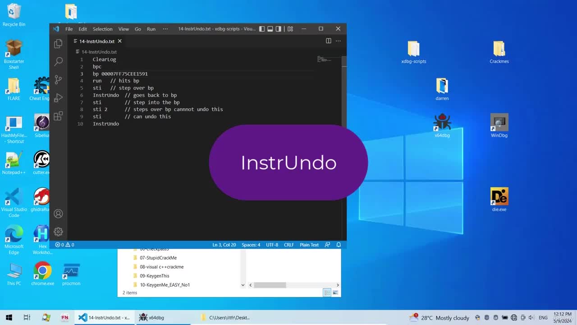Open the Explorer view in activity bar
This screenshot has height=325, width=577.
[x=58, y=44]
